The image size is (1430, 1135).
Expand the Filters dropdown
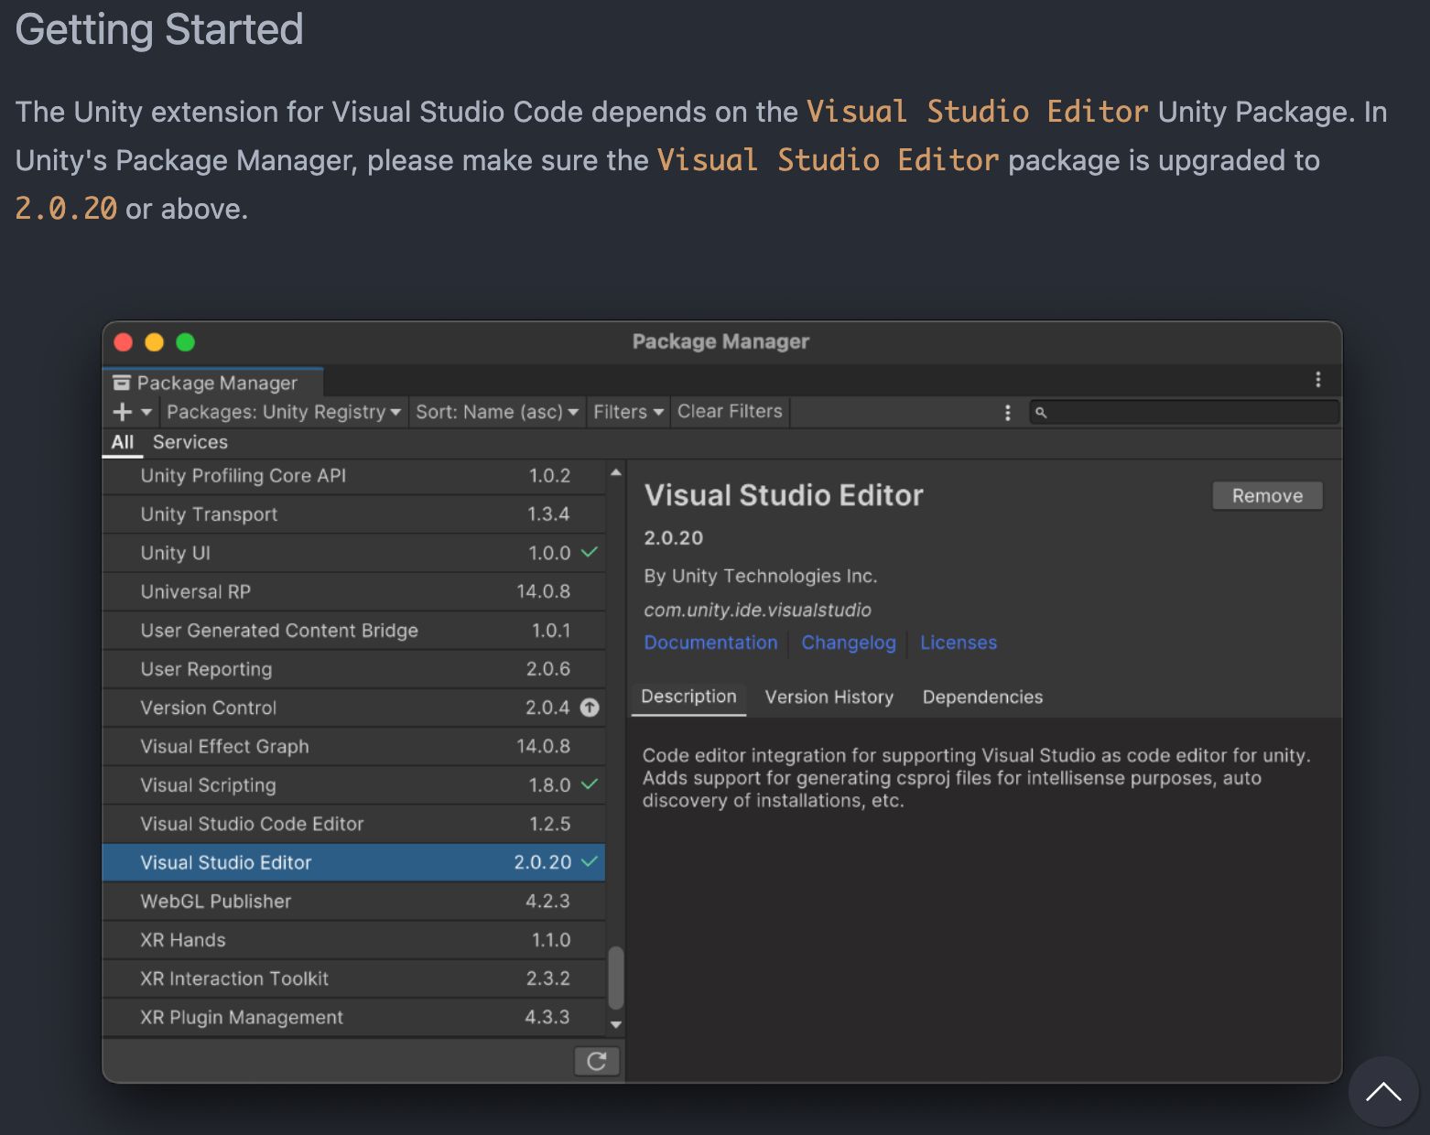tap(628, 412)
